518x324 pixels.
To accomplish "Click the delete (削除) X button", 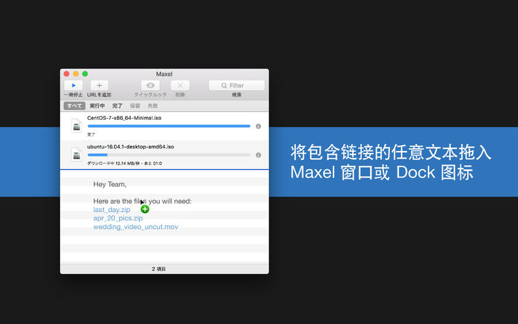I will click(x=180, y=86).
